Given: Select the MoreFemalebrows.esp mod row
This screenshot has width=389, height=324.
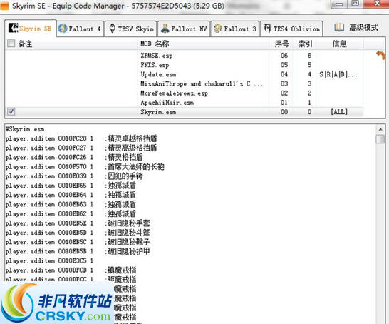Looking at the screenshot, I should coord(184,93).
